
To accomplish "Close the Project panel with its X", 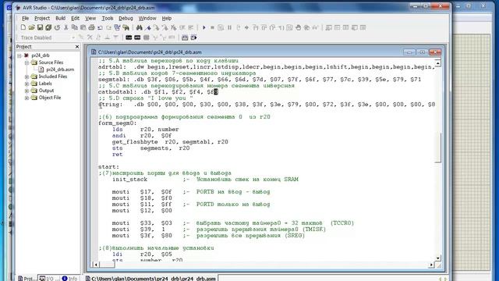I will pos(77,47).
